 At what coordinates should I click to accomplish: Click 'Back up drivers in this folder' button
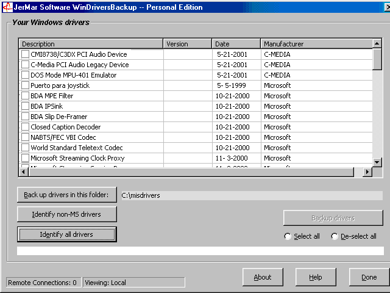click(67, 195)
